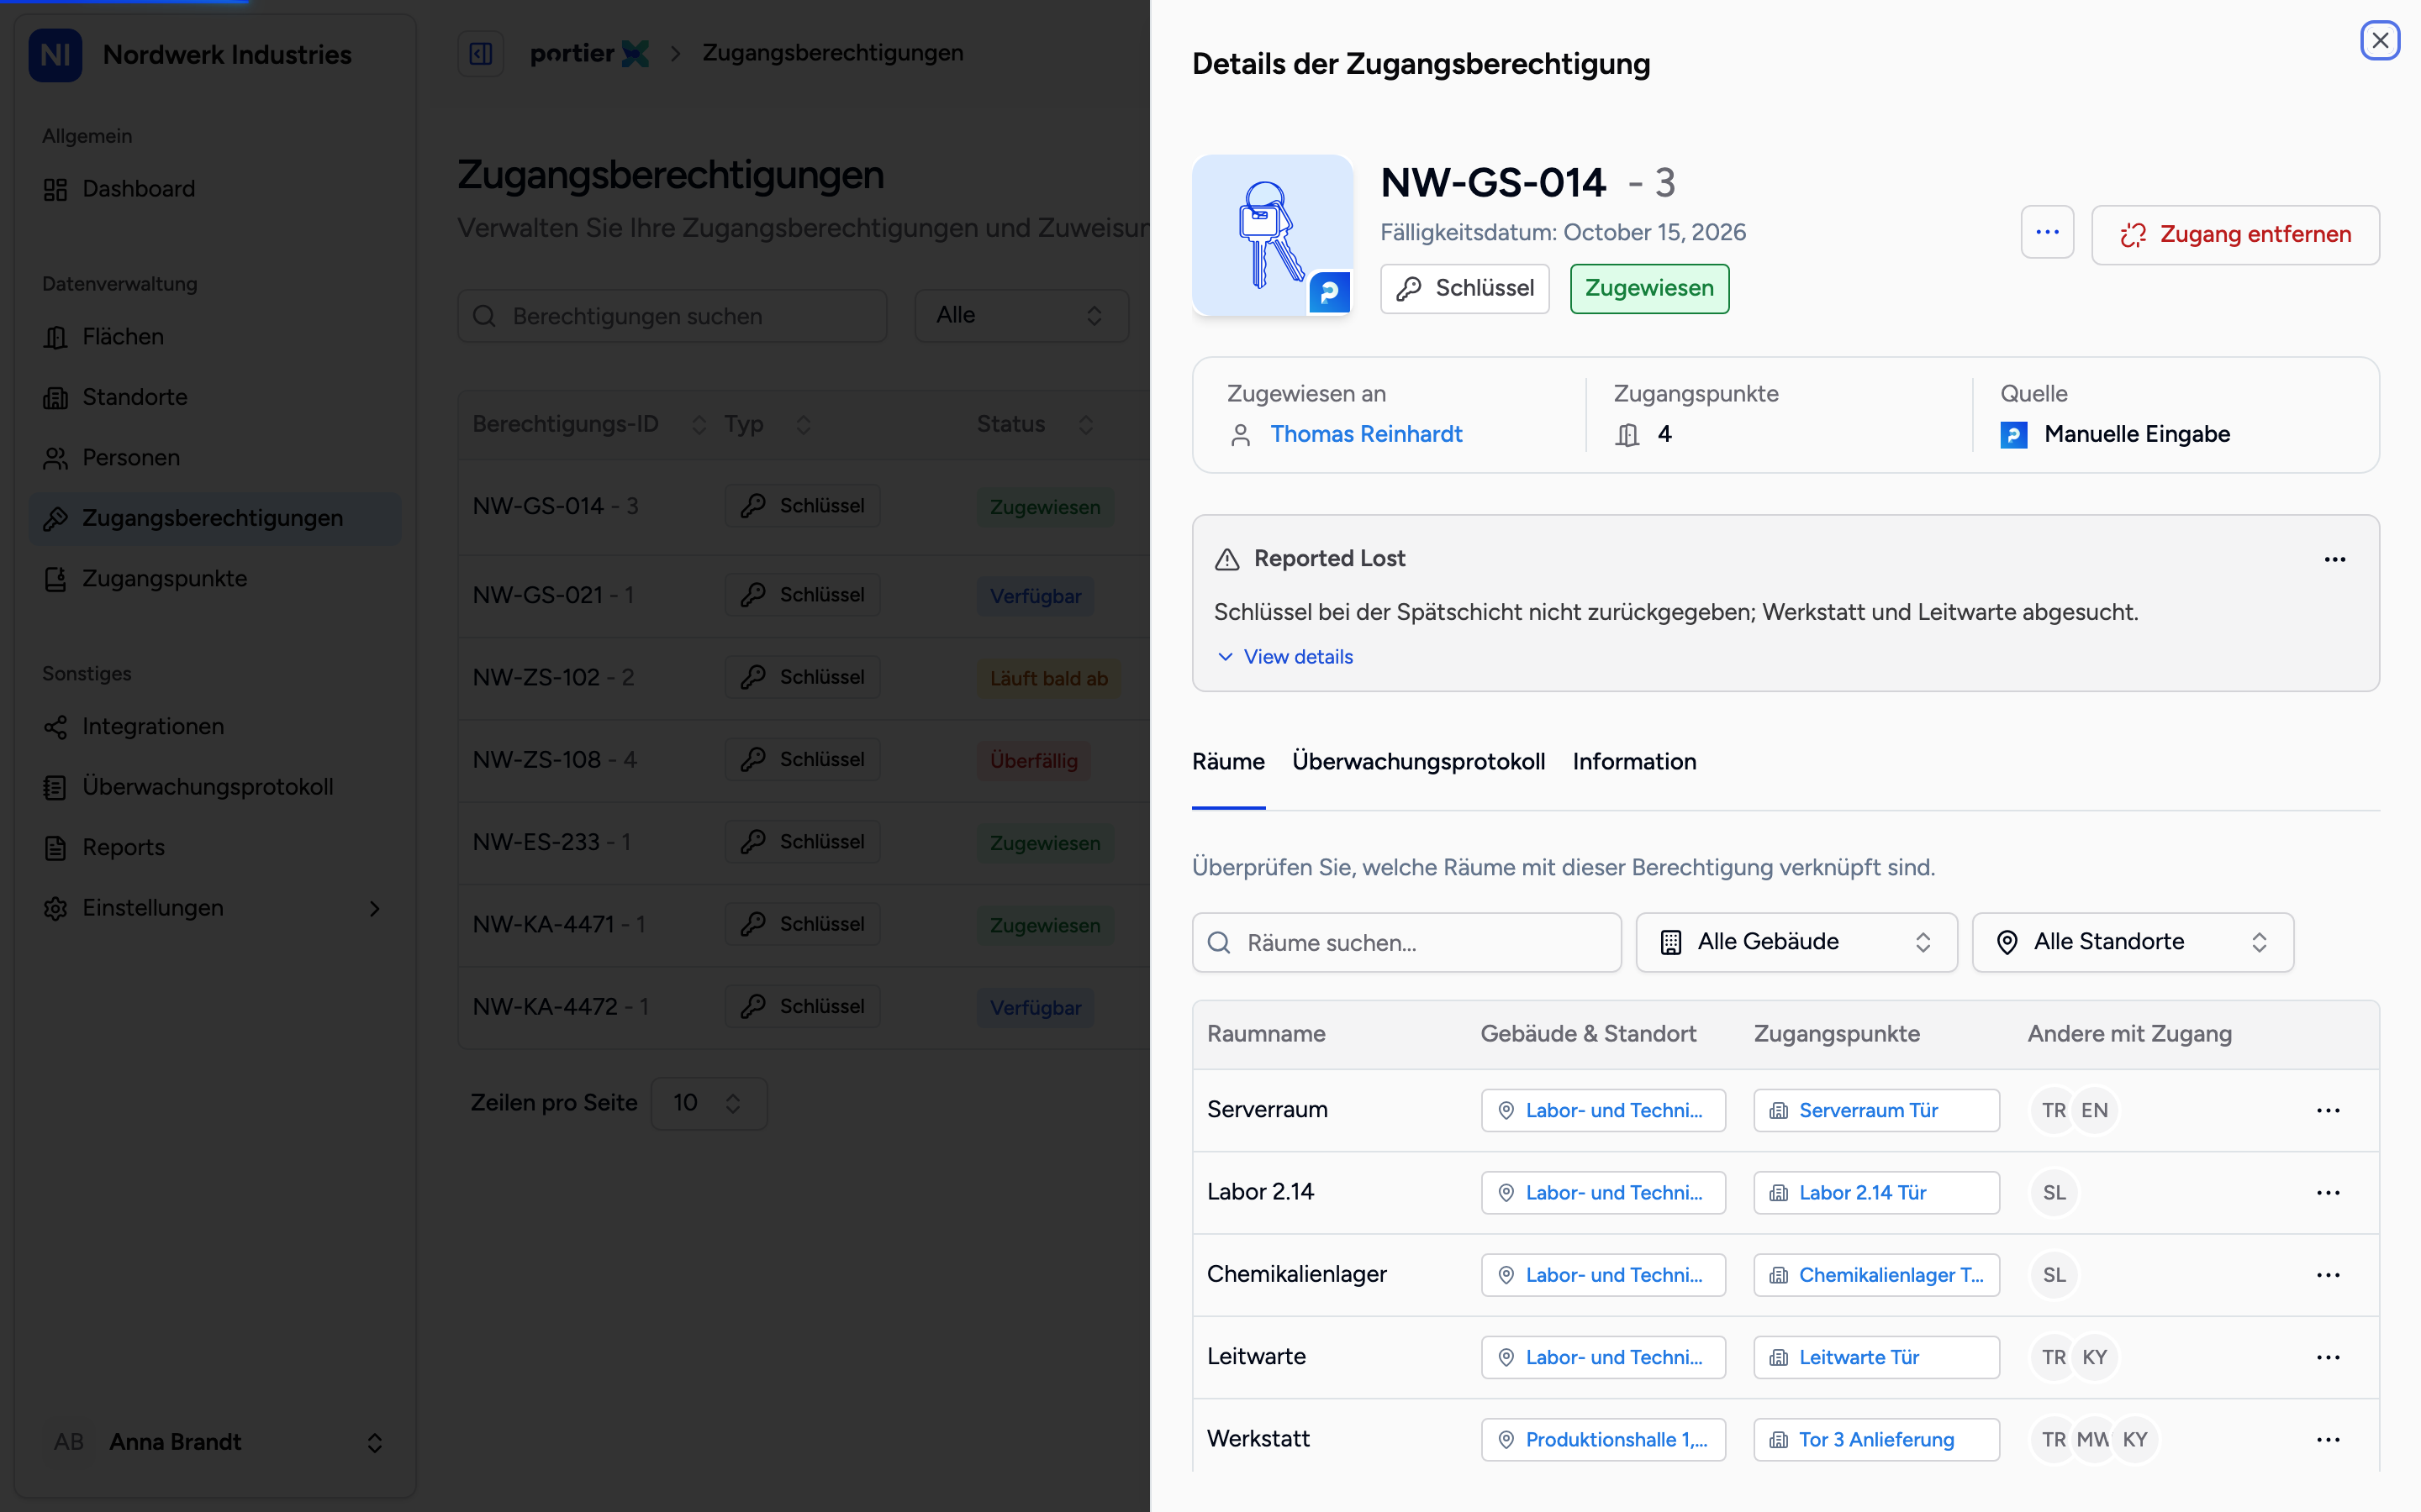This screenshot has width=2421, height=1512.
Task: Open the Produktionshalle 1 building link
Action: coord(1604,1440)
